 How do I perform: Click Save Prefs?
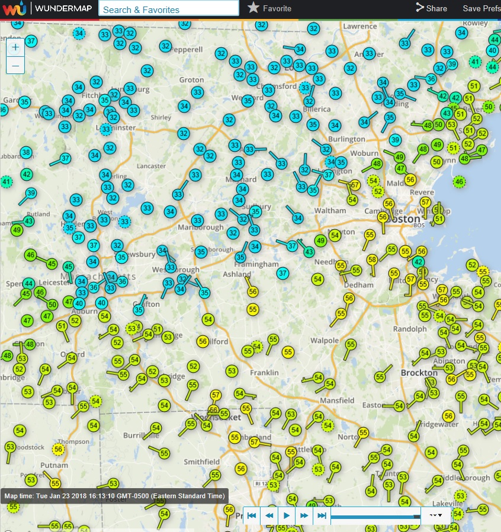pyautogui.click(x=481, y=8)
